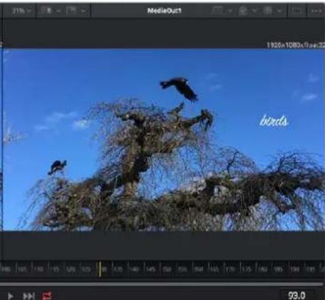Jump to the last frame button
This screenshot has height=300, width=325.
[29, 296]
